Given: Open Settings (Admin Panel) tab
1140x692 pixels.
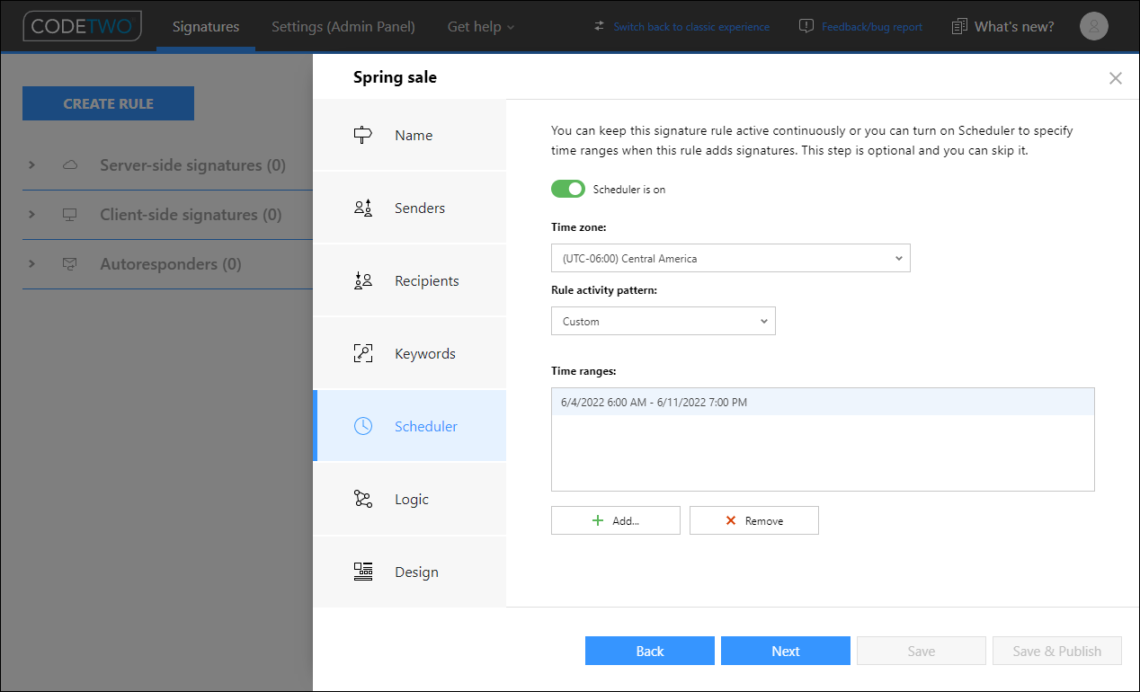Looking at the screenshot, I should point(343,26).
